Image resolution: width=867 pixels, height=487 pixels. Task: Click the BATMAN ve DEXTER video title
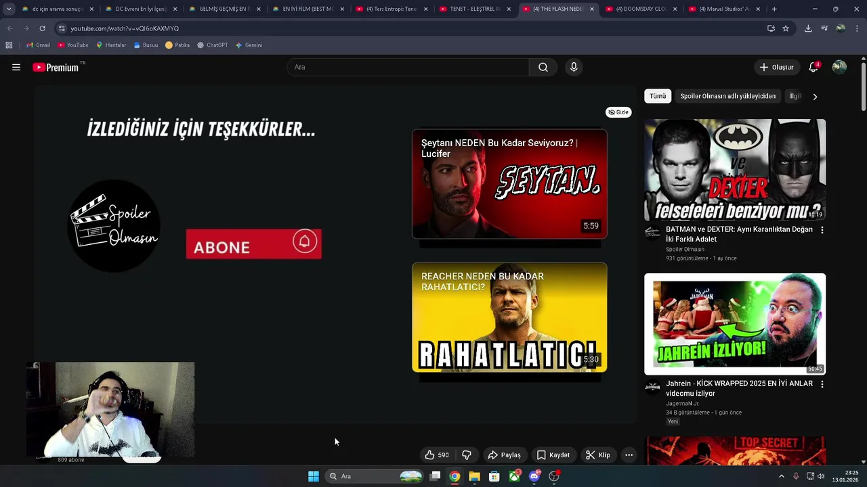(x=739, y=234)
